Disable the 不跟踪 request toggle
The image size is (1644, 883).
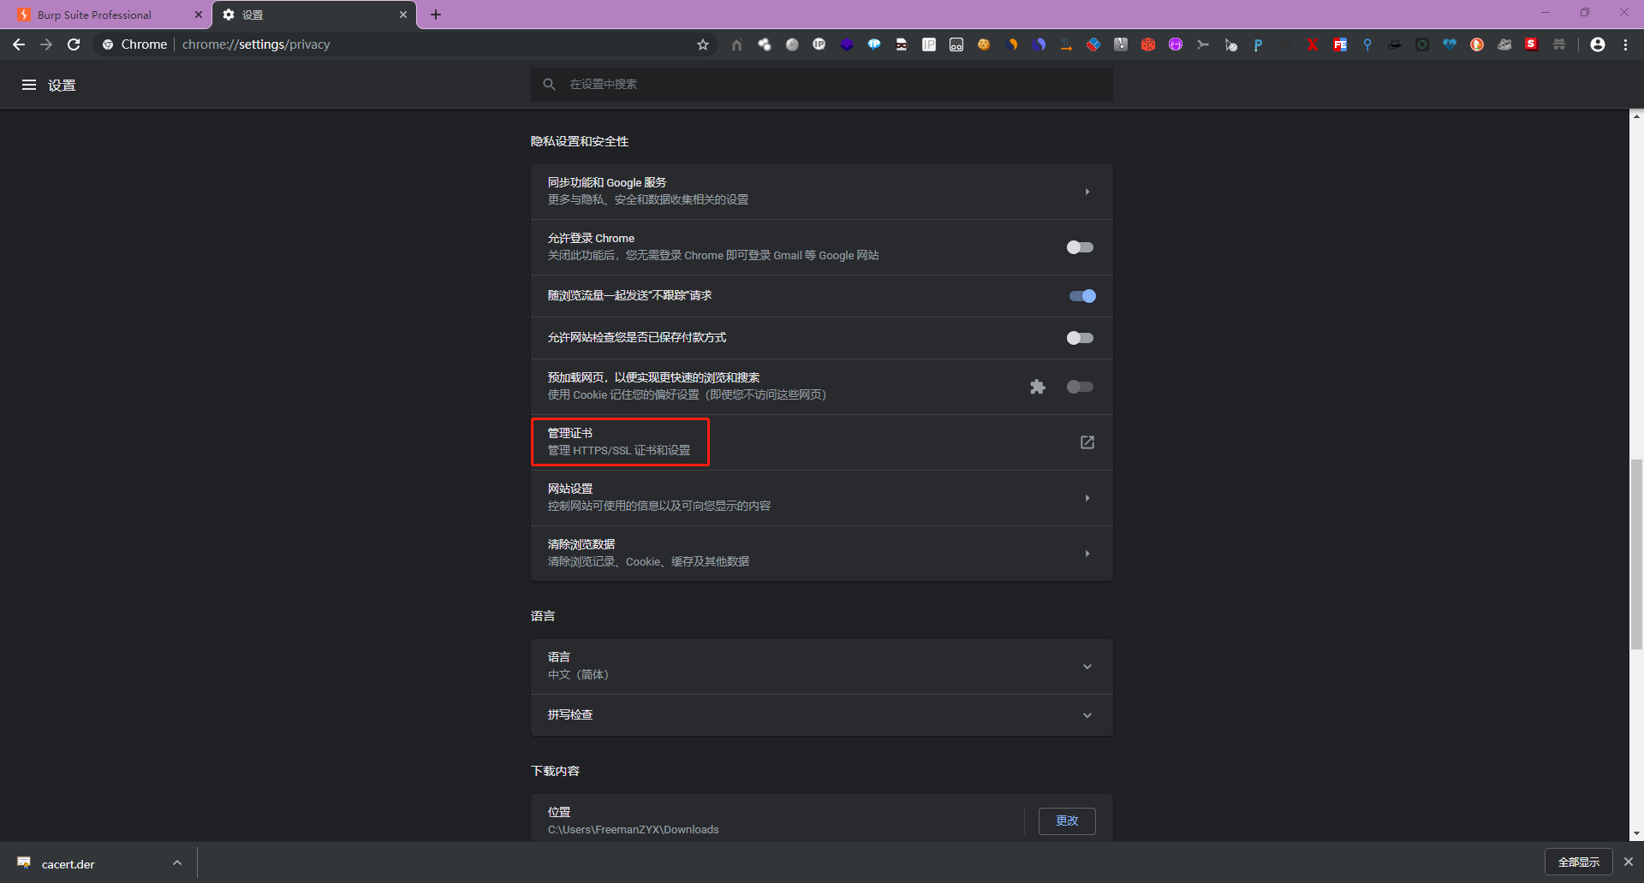point(1082,296)
